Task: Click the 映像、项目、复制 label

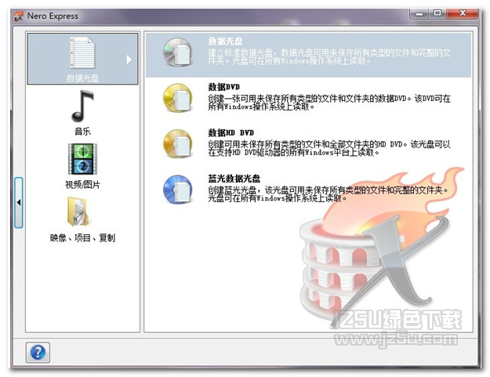Action: click(x=82, y=237)
